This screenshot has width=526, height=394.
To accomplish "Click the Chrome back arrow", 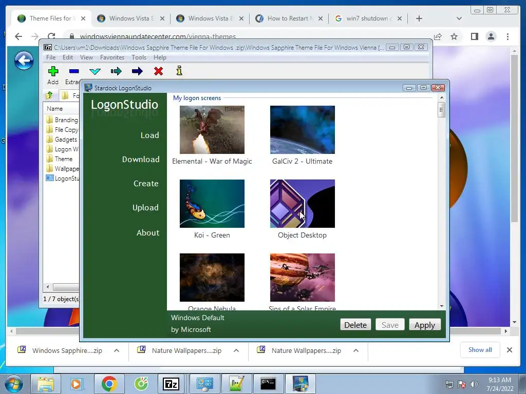I will coord(18,36).
